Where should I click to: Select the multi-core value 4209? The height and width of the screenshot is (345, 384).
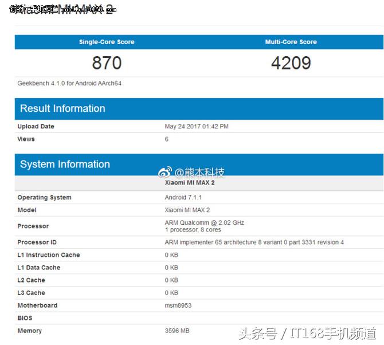pyautogui.click(x=291, y=63)
